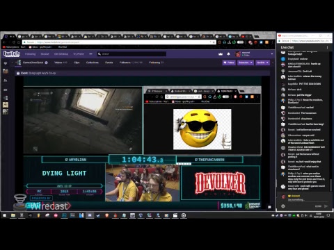The image size is (334, 250).
Task: Click the Twitch logo home link
Action: click(x=12, y=54)
